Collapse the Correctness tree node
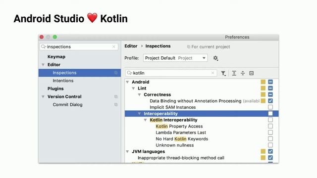Viewport: 317px width, 178px height. coord(139,94)
